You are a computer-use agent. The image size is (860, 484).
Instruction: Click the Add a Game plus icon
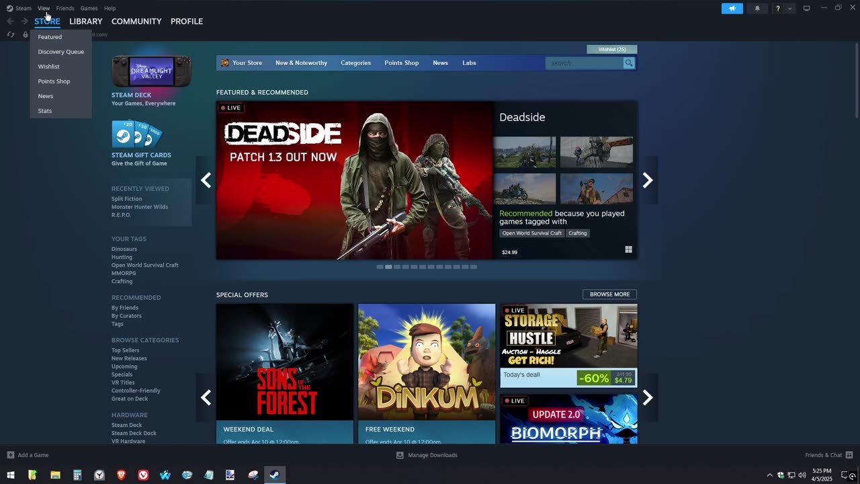tap(10, 455)
